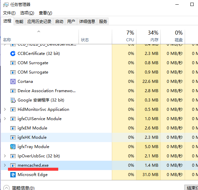Expand the memcached.exe process row
Viewport: 198px width, 190px height.
point(5,165)
